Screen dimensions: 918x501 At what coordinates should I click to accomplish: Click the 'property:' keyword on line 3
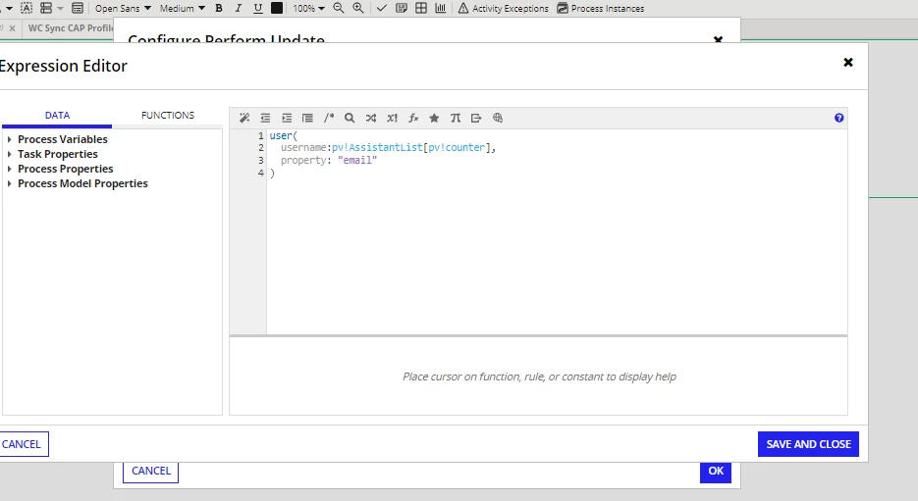tap(306, 160)
